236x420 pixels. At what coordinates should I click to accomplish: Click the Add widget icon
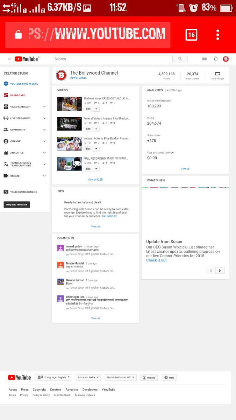click(217, 73)
